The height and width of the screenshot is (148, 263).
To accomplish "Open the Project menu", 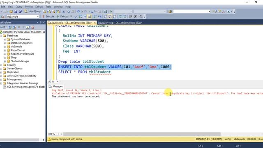I will tap(29, 7).
